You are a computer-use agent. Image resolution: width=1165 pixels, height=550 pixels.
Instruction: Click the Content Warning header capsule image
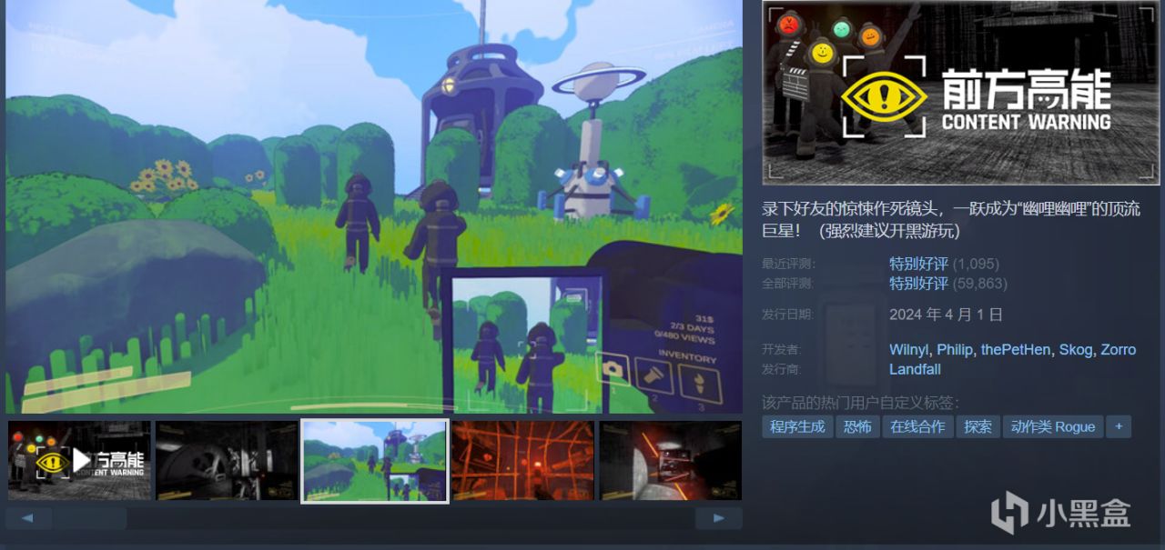(x=960, y=93)
